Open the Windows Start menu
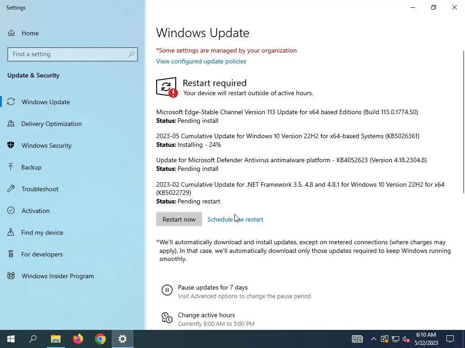 (11, 339)
